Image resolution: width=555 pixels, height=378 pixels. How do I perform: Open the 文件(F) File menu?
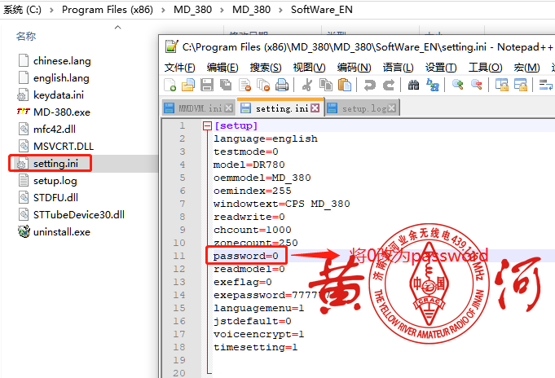(180, 68)
